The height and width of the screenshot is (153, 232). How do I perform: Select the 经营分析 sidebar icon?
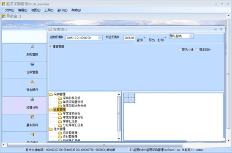[32, 99]
